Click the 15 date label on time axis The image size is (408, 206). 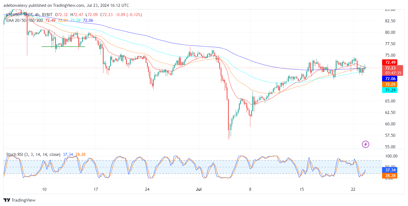point(301,189)
